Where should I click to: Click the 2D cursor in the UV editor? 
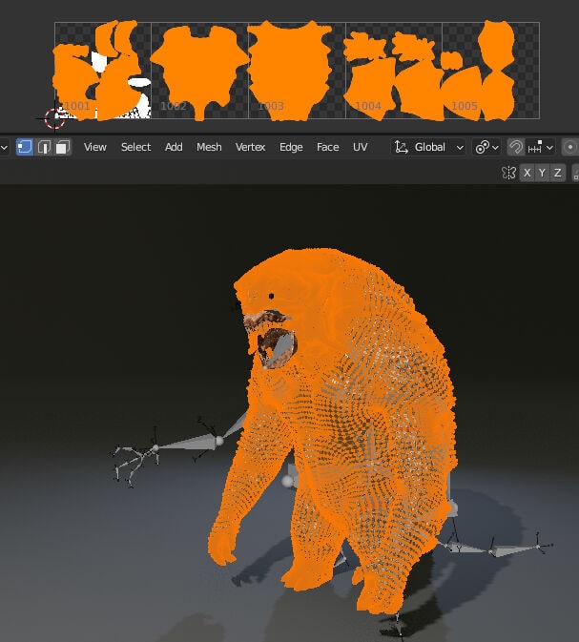(x=55, y=118)
